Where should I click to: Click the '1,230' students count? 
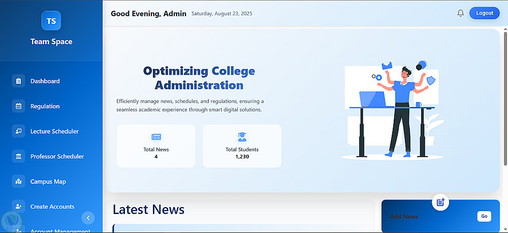point(242,157)
